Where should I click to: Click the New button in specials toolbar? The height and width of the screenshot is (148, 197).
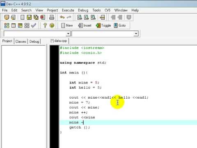pyautogui.click(x=67, y=25)
